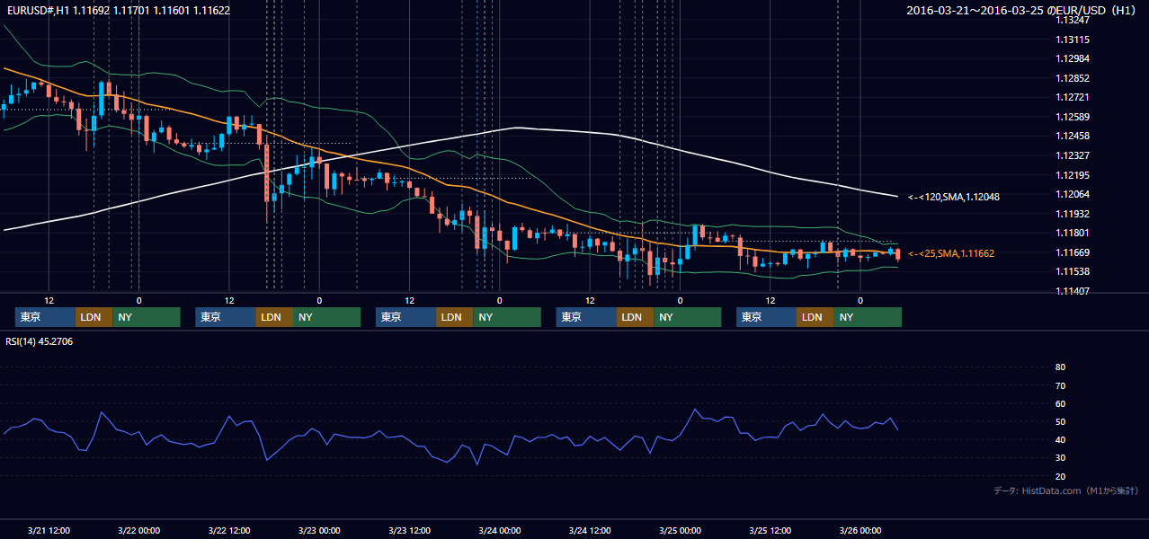The image size is (1149, 539).
Task: Click price axis label 1.12589
Action: (x=1073, y=117)
